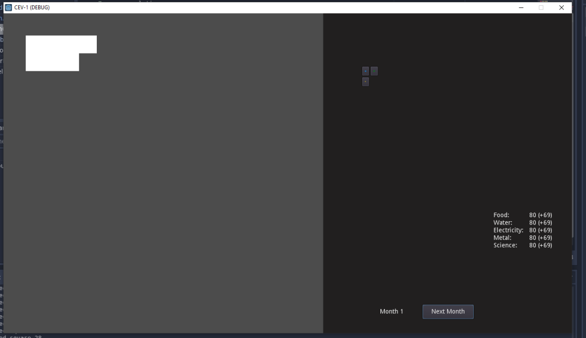Click the small button with blue dot
This screenshot has height=338, width=586.
coord(366,71)
